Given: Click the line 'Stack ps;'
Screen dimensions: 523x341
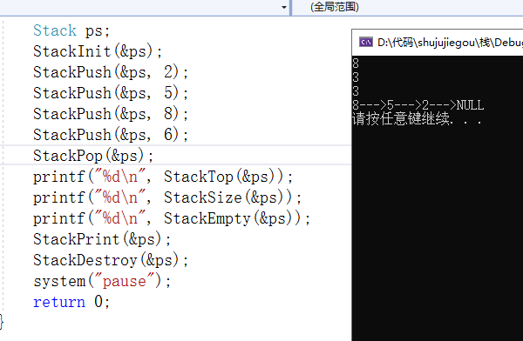Looking at the screenshot, I should point(71,30).
